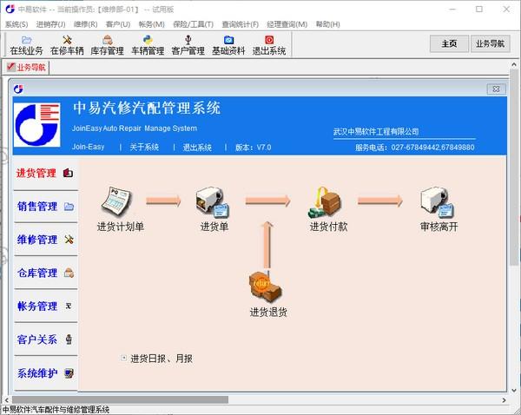Click the 业务导航 top-right button

(490, 43)
